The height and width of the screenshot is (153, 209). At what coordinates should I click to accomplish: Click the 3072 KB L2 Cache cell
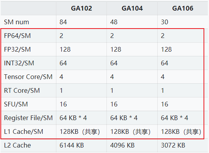tap(173, 145)
